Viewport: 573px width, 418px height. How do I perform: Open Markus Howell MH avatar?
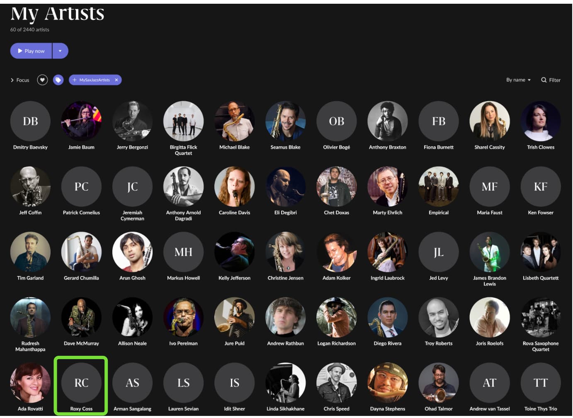[183, 252]
